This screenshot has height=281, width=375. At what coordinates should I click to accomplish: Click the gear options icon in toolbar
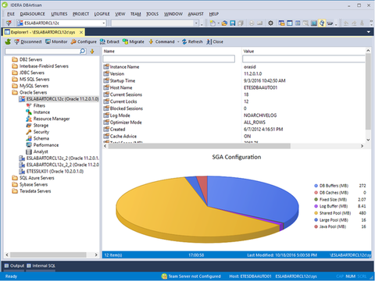(x=270, y=23)
